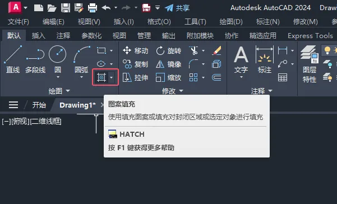The width and height of the screenshot is (337, 204).
Task: Select the Line (直线) tool
Action: (13, 59)
